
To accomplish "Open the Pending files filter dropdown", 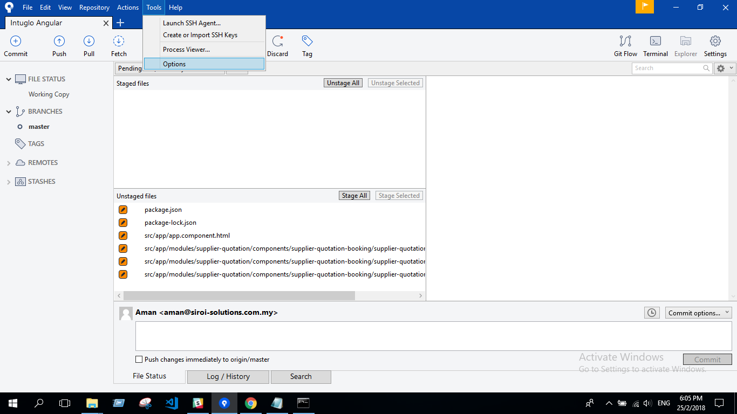I will point(170,68).
